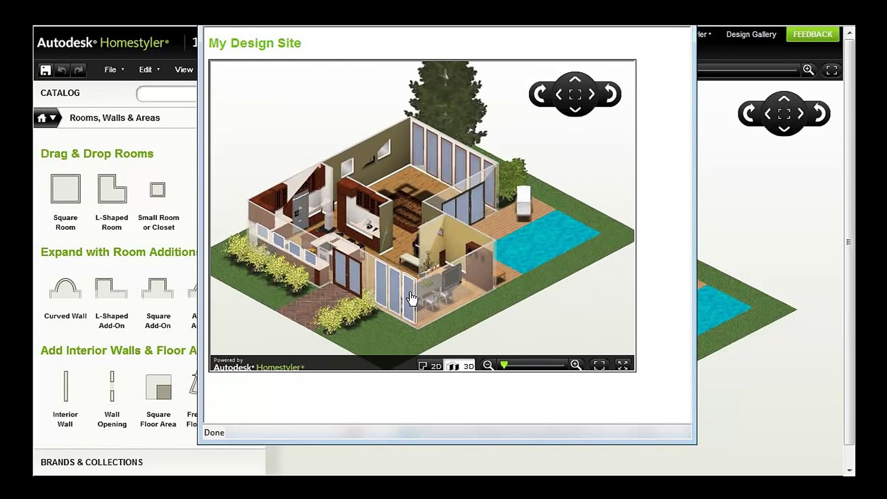
Task: Click the redo arrow icon
Action: [x=79, y=70]
